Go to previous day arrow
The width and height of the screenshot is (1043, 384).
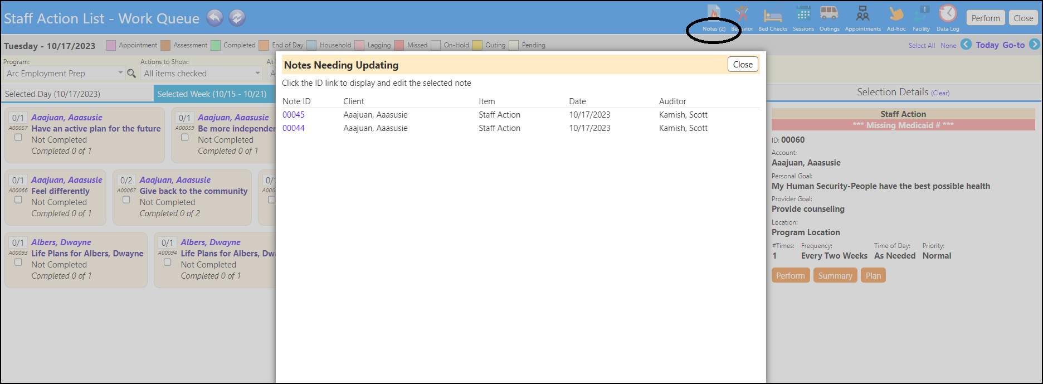966,44
